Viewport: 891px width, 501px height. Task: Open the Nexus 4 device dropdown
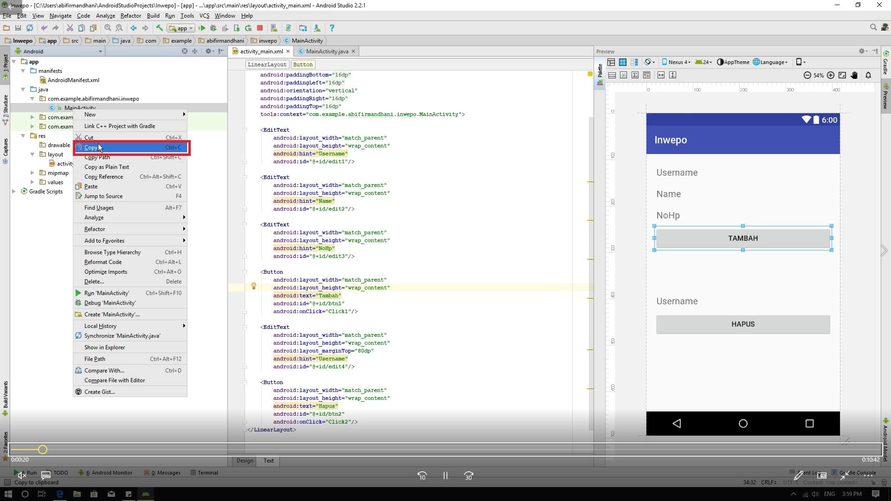pos(676,62)
